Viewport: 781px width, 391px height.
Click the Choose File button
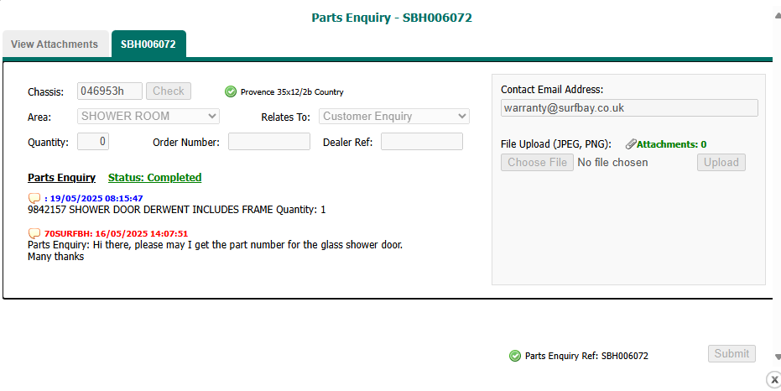click(x=538, y=162)
